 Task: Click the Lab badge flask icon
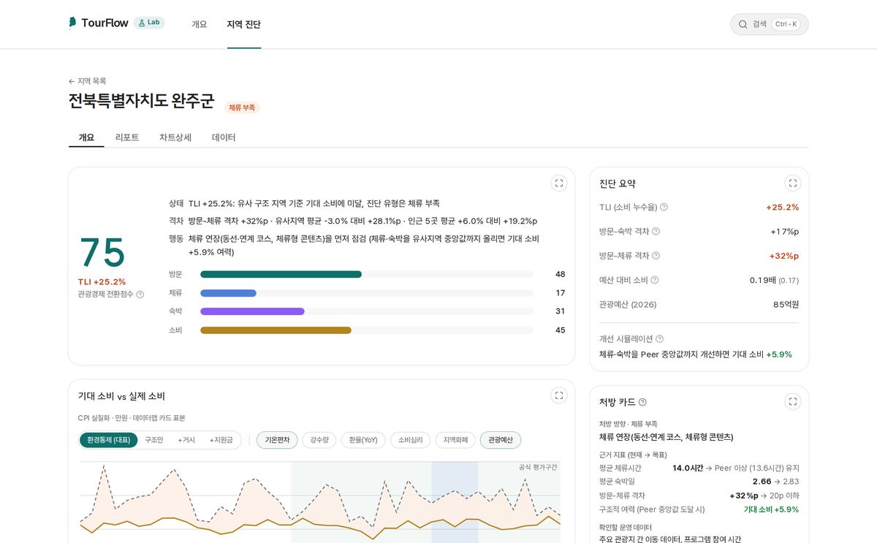pyautogui.click(x=142, y=23)
